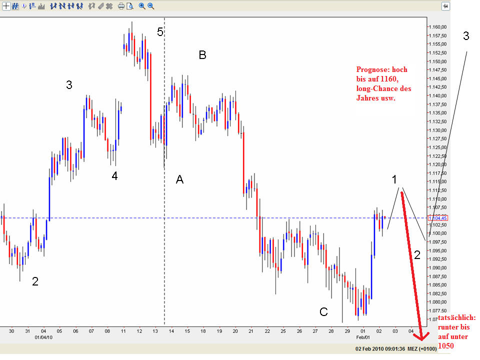Click the 1.080,00 price axis label
The width and height of the screenshot is (480, 360).
coord(438,302)
